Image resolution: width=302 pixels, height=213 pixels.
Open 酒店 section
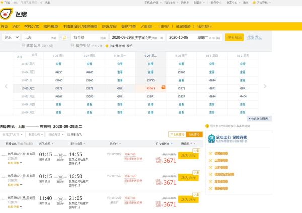(16, 26)
